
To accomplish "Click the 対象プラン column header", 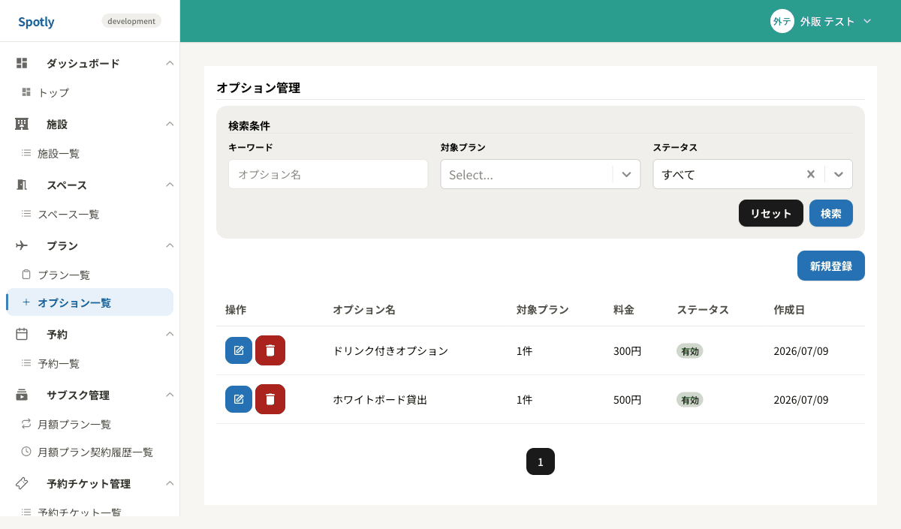I will coord(542,309).
